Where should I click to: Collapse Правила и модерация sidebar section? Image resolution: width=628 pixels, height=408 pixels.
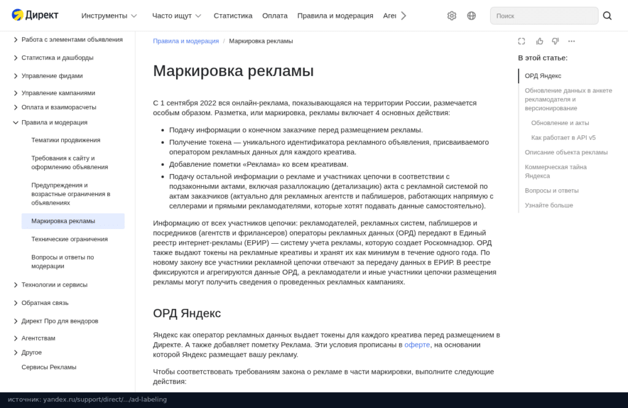pyautogui.click(x=50, y=123)
